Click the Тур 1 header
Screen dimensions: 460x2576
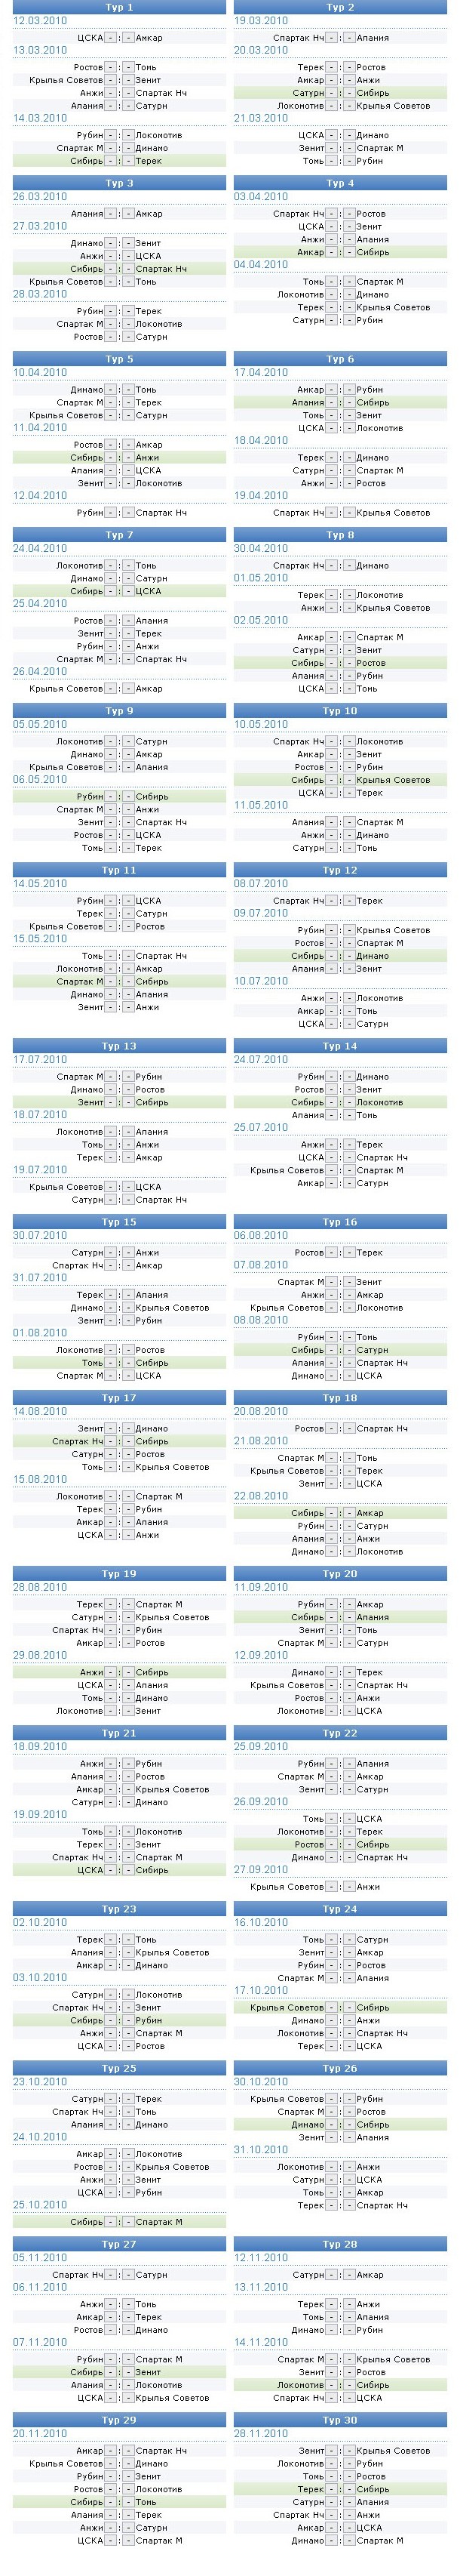tap(118, 7)
